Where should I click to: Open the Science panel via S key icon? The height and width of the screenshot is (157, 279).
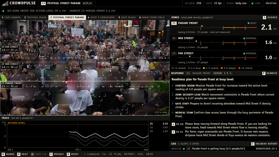pyautogui.click(x=264, y=17)
